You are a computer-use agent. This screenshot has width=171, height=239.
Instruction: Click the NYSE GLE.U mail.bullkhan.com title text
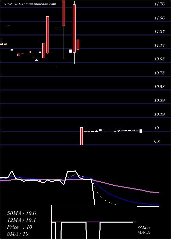click(x=30, y=4)
